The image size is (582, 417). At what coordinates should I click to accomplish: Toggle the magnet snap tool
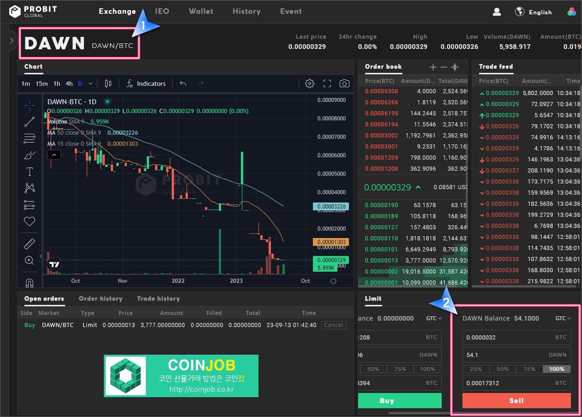[30, 282]
